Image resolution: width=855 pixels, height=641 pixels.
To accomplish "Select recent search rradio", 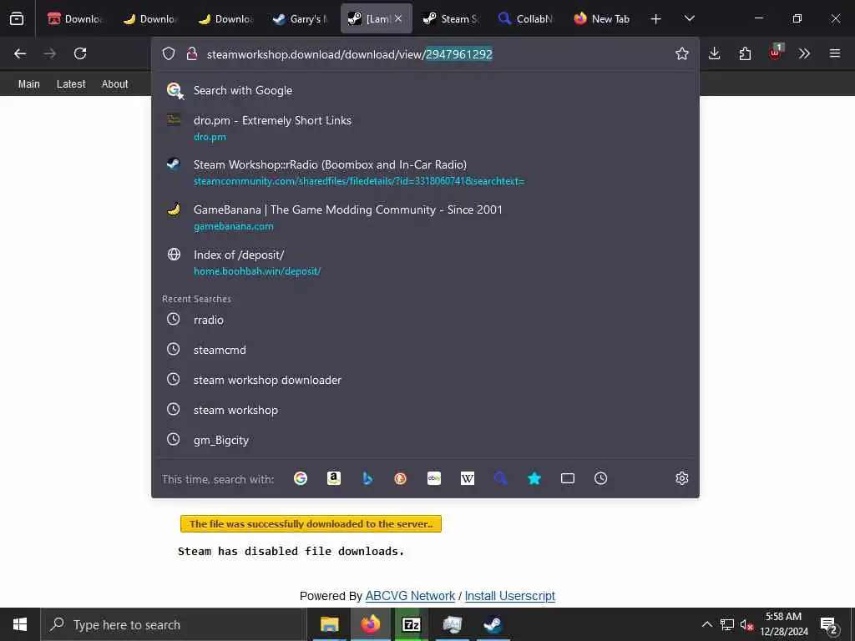I will pyautogui.click(x=425, y=320).
